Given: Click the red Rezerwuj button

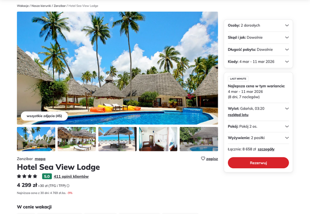Looking at the screenshot, I should coord(258,163).
